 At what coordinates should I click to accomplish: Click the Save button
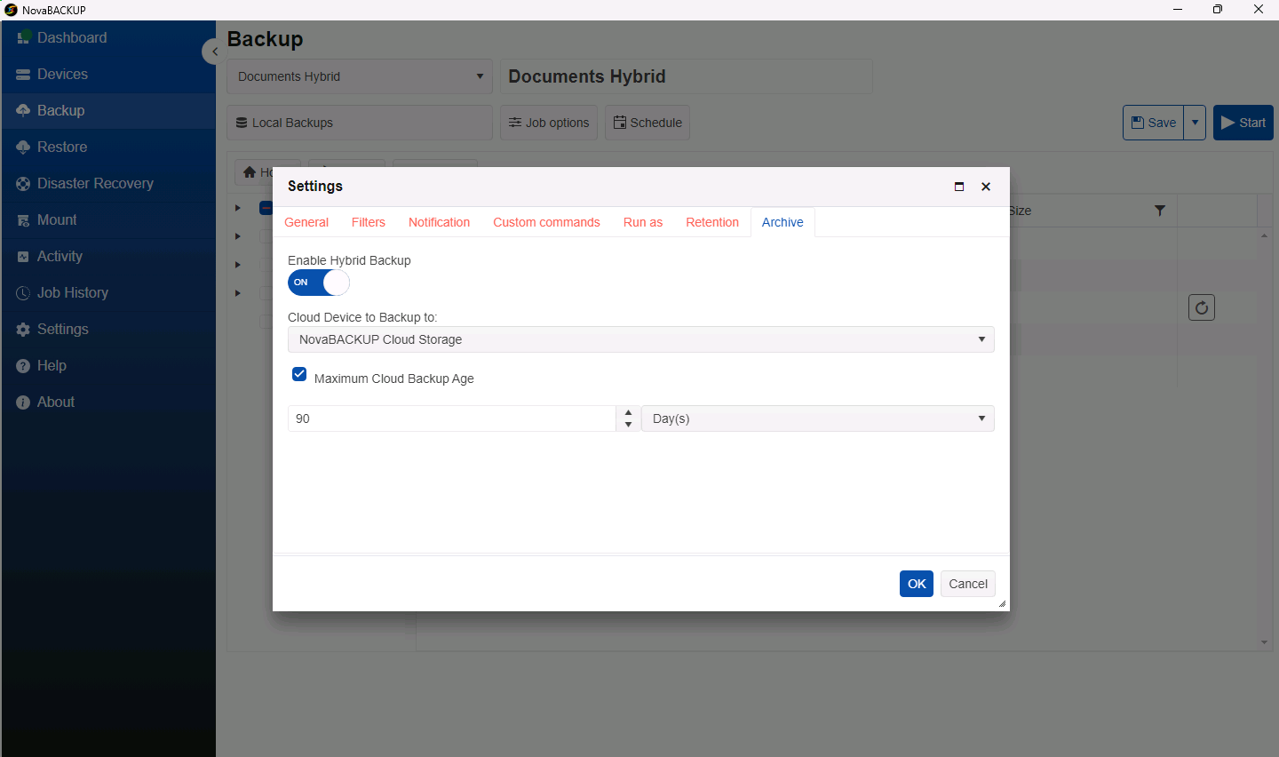pyautogui.click(x=1154, y=123)
